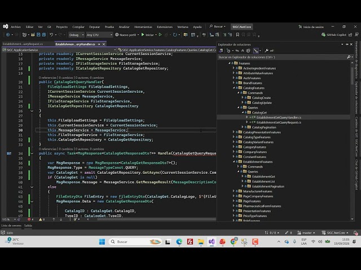Select the PharmaceuticalFormFeatures folder
The image size is (361, 270).
pos(262,206)
